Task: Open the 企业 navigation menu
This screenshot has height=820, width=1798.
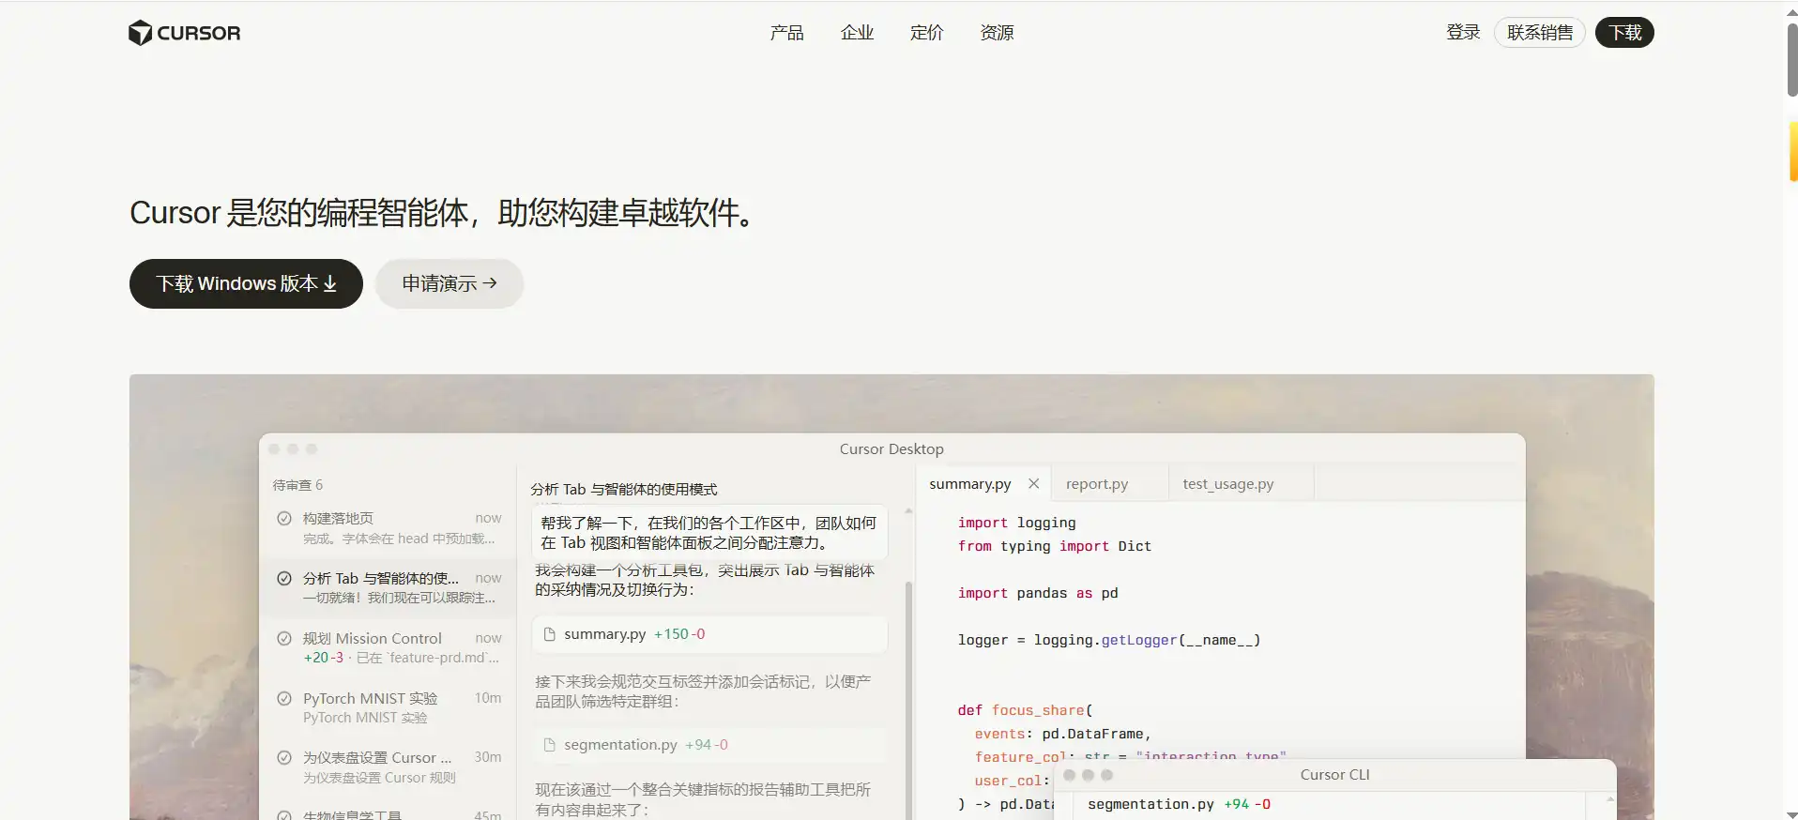Action: pos(857,33)
